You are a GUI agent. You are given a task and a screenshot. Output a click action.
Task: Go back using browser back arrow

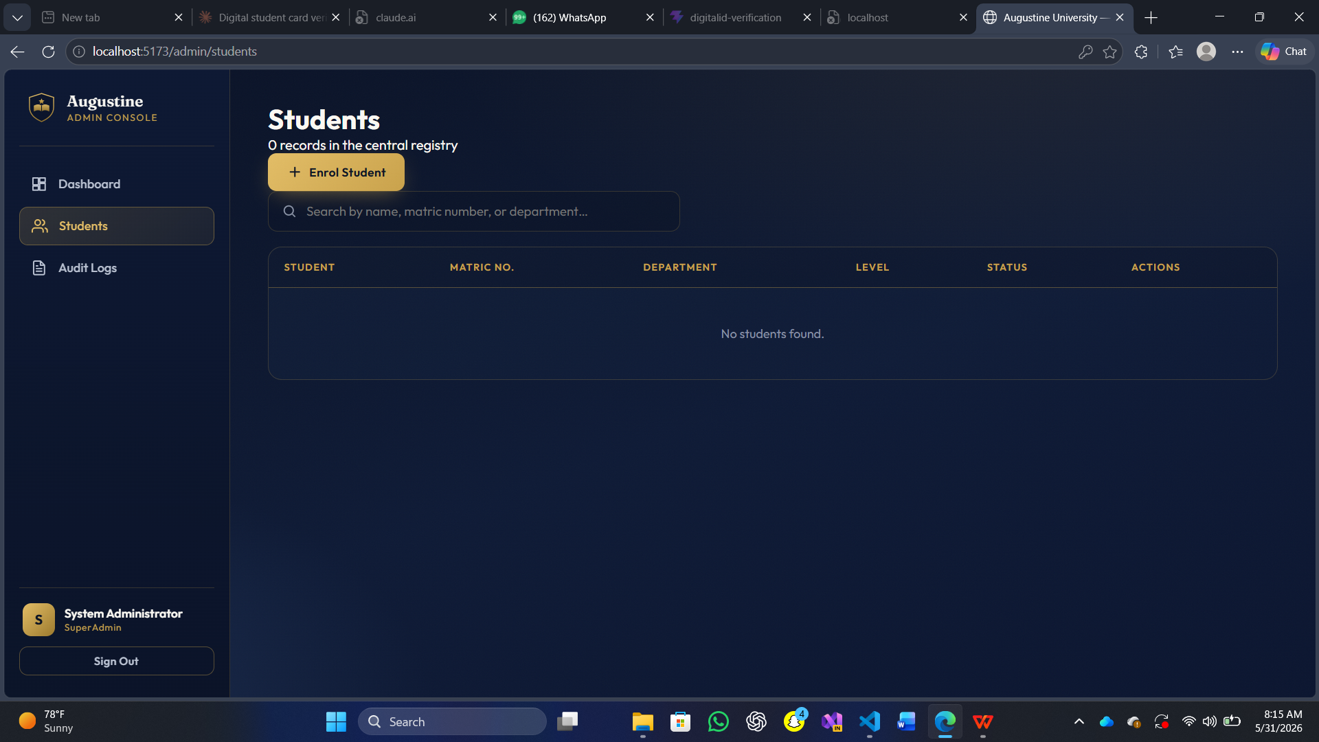coord(18,52)
